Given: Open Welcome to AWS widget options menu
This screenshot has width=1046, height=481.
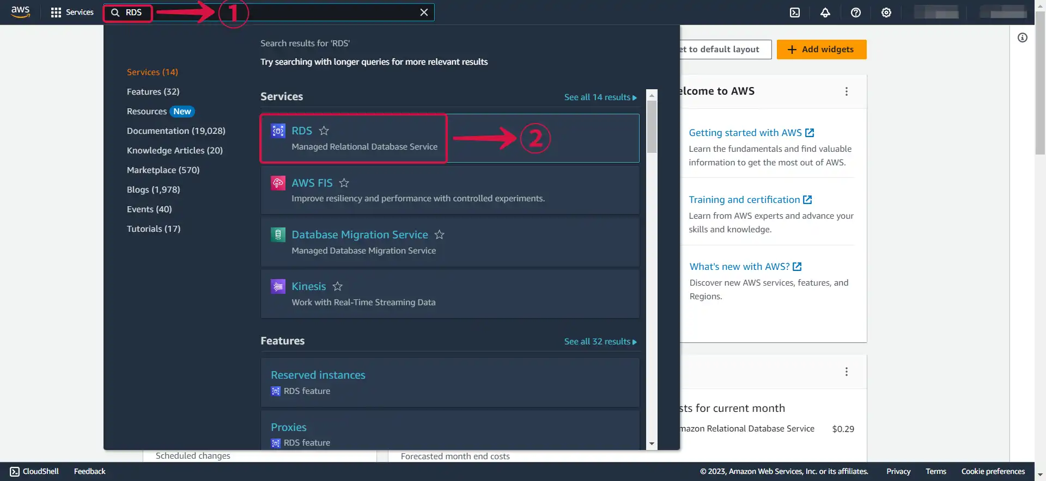Looking at the screenshot, I should pos(847,91).
